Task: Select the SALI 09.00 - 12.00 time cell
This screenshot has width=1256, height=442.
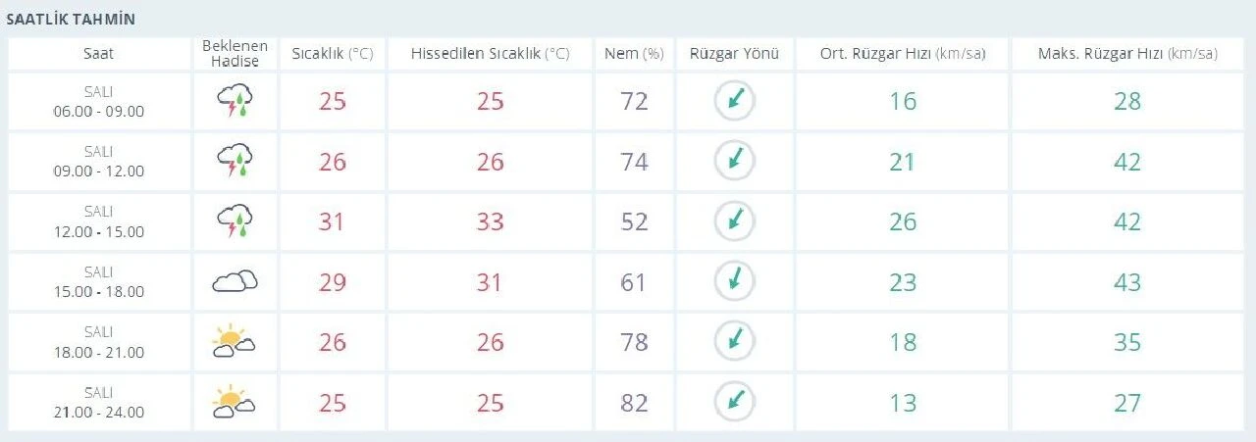Action: [99, 161]
